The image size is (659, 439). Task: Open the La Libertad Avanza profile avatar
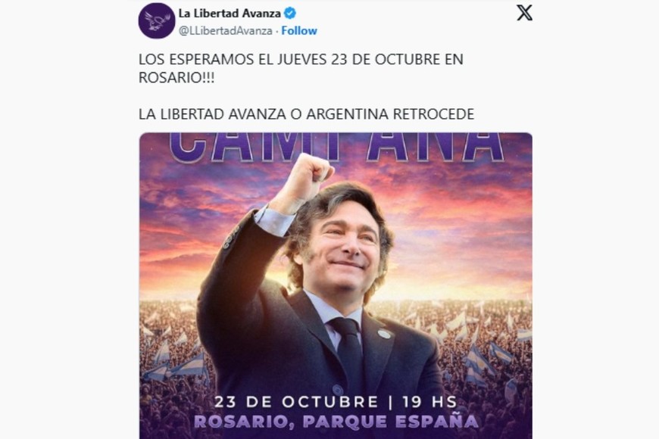point(156,20)
